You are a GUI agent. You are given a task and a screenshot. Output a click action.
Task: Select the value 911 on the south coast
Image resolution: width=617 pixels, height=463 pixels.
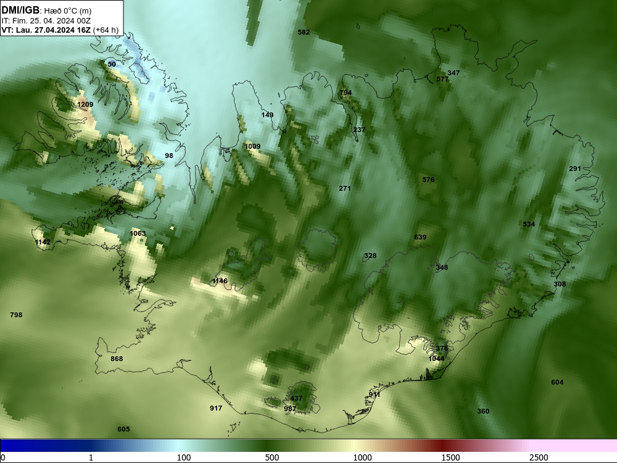[x=375, y=395]
